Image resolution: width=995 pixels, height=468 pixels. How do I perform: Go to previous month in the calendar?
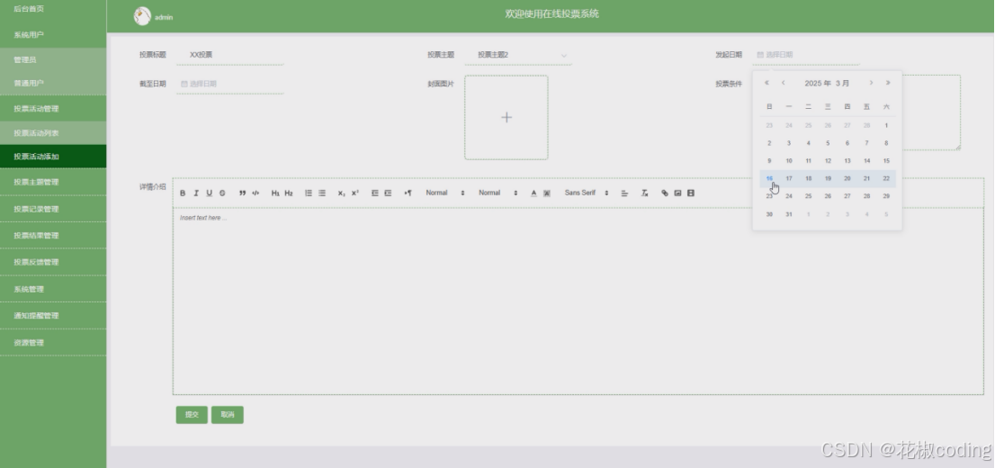tap(783, 83)
